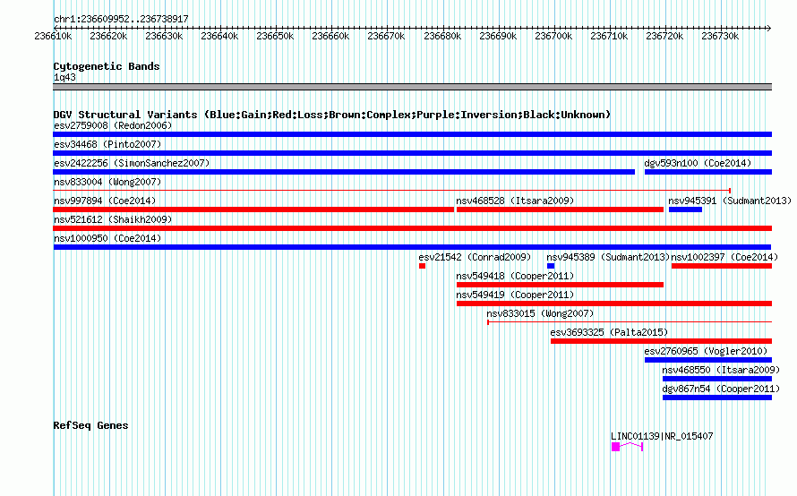Click the DGV Structural Variants track title
This screenshot has width=797, height=496.
332,115
